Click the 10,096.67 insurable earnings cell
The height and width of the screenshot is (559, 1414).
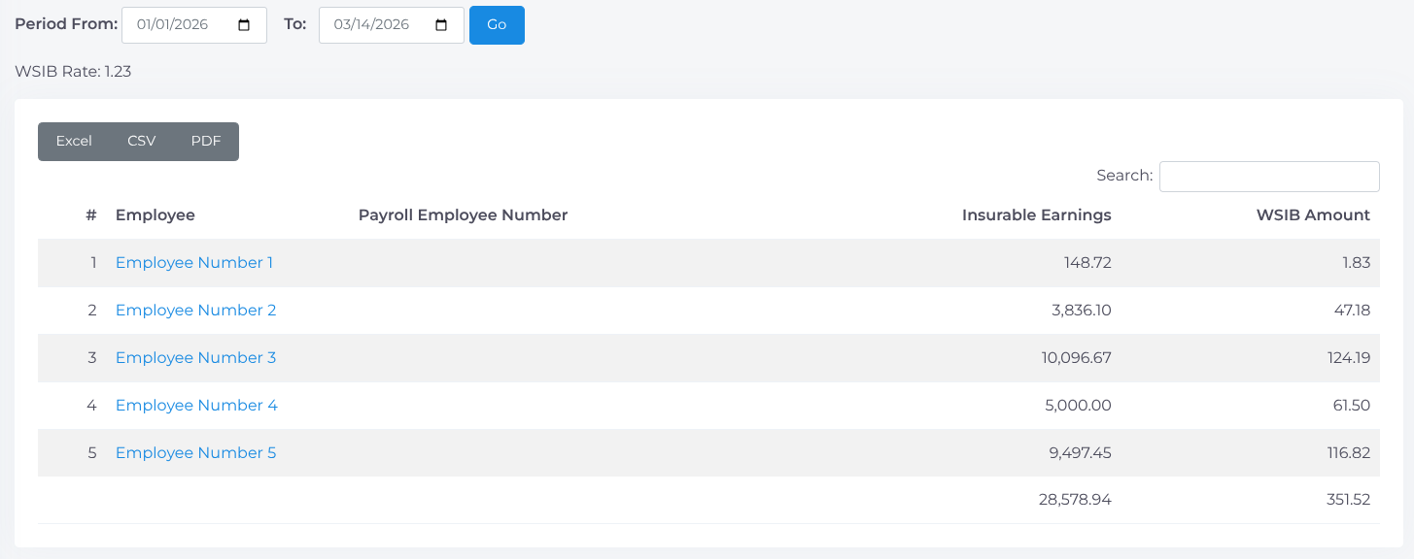point(1076,358)
